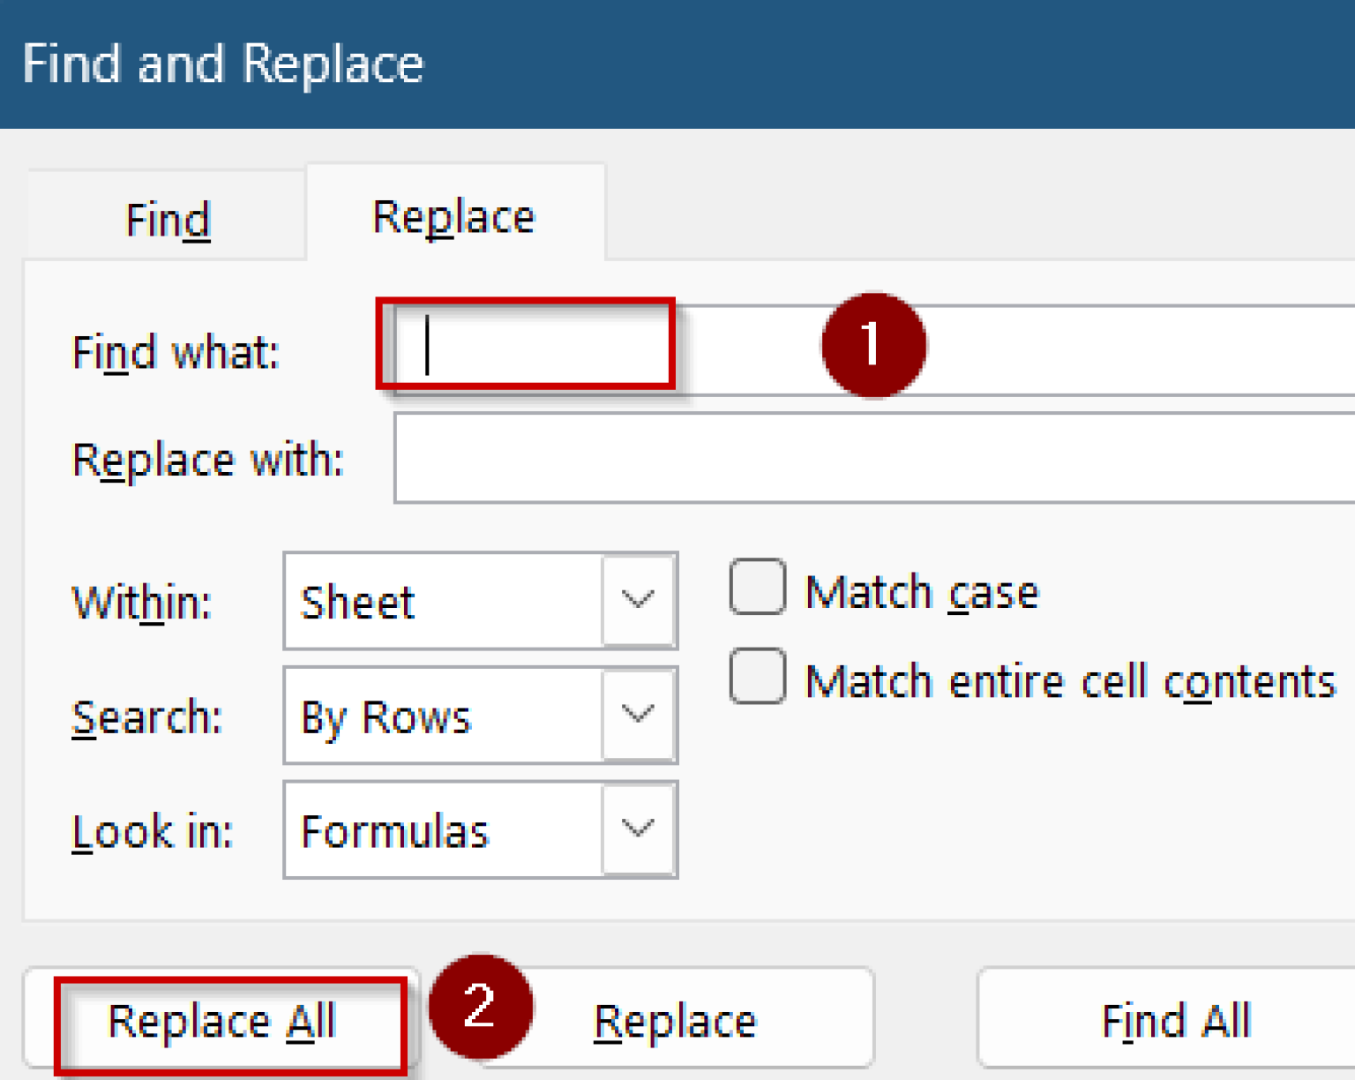Enable the Match case option
Image resolution: width=1355 pixels, height=1080 pixels.
pyautogui.click(x=757, y=588)
